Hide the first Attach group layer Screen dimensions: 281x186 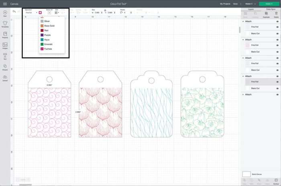tap(277, 21)
